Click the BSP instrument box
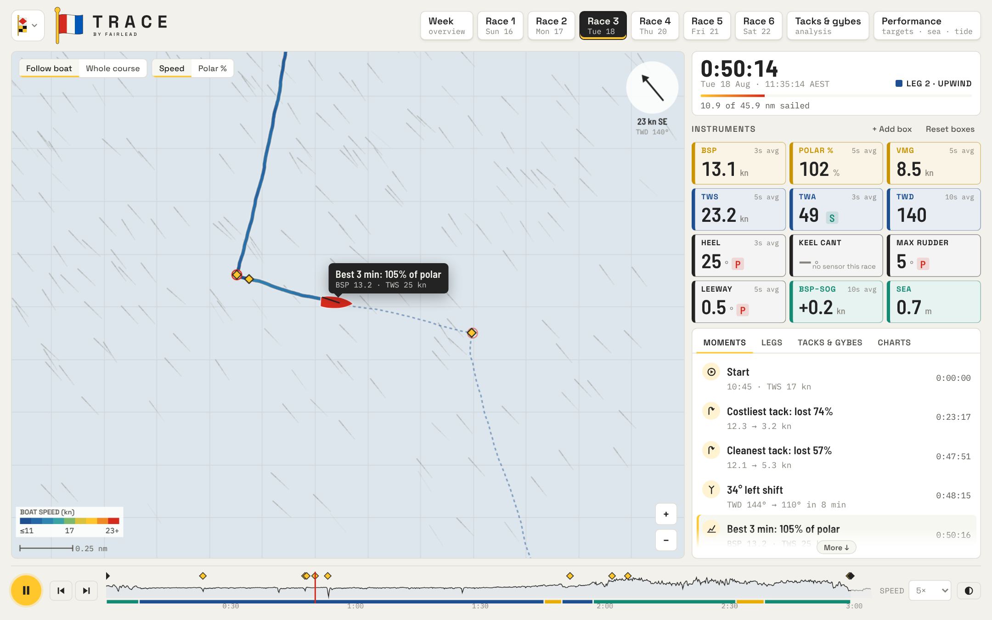Screen dimensions: 992x620 click(738, 163)
